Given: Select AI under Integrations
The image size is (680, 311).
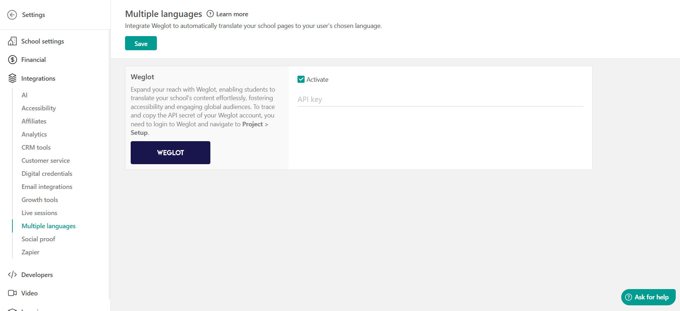Looking at the screenshot, I should 24,95.
